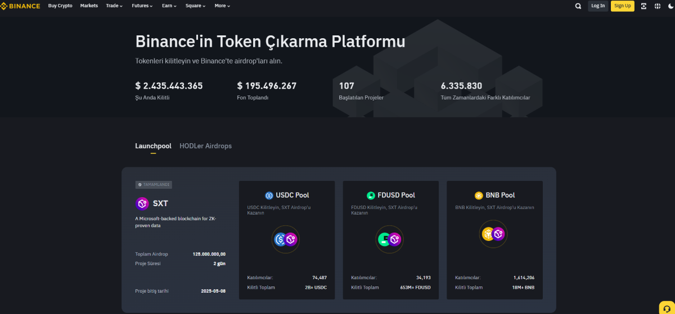This screenshot has width=675, height=314.
Task: Expand the Trade menu
Action: (x=114, y=6)
